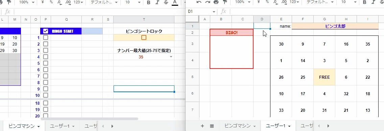
Task: Click Redo in right window toolbar
Action: [208, 2]
